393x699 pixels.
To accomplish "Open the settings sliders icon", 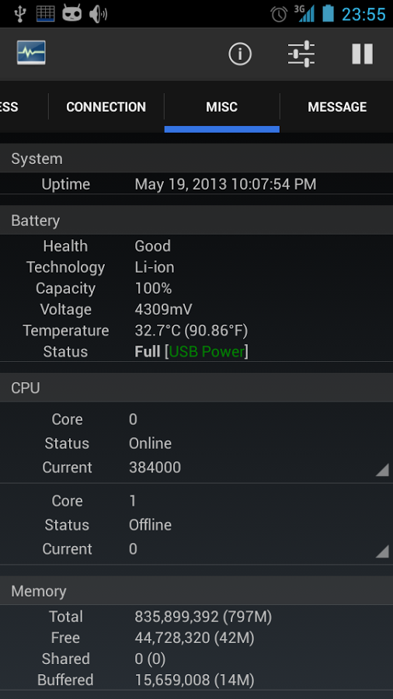I will pos(301,54).
